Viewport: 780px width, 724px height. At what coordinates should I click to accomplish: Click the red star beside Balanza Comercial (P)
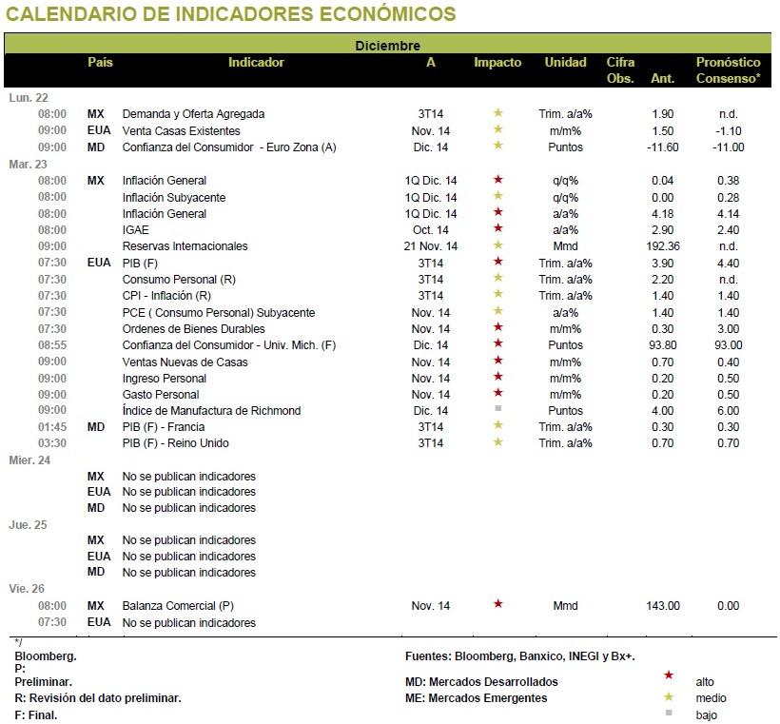[x=497, y=604]
